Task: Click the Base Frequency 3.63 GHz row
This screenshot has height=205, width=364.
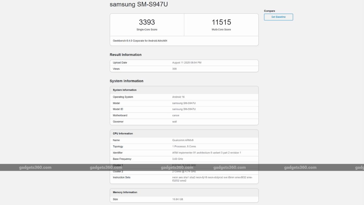Action: coord(184,159)
